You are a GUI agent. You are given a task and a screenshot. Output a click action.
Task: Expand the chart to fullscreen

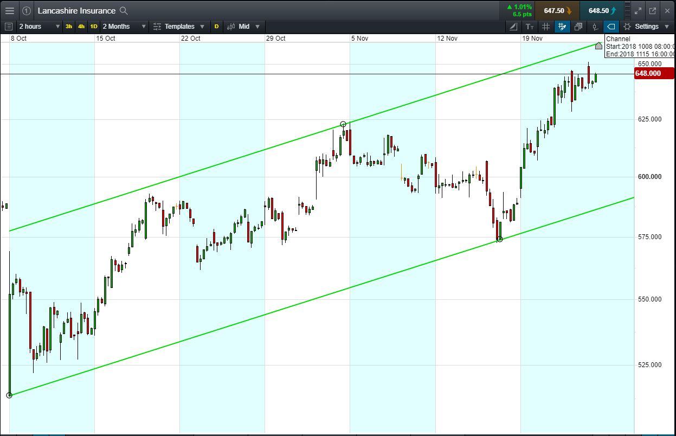(638, 10)
